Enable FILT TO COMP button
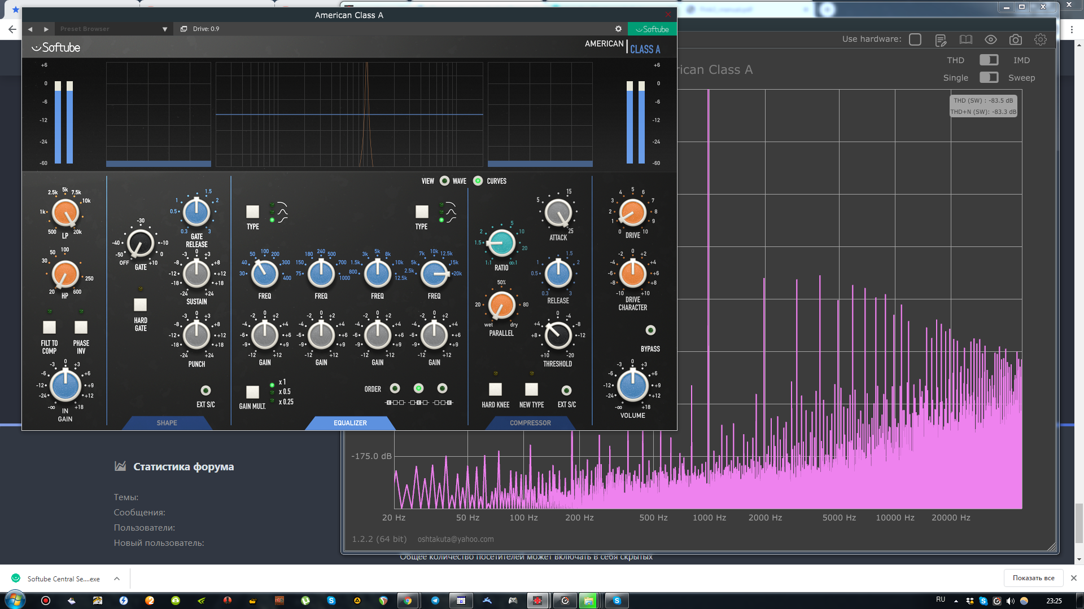The image size is (1084, 609). [49, 328]
